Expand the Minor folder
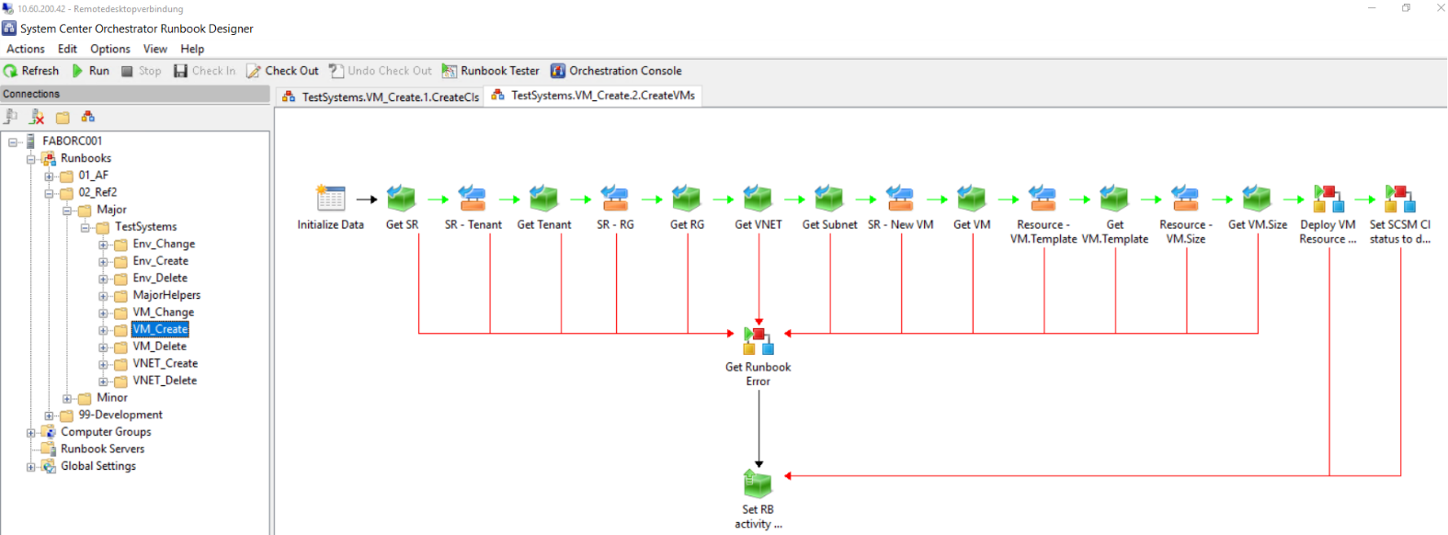The height and width of the screenshot is (535, 1448). 67,398
